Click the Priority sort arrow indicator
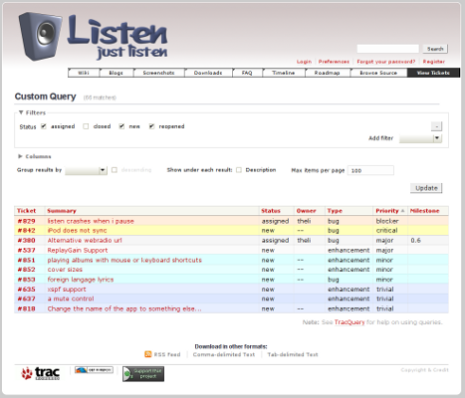This screenshot has width=465, height=398. click(402, 211)
